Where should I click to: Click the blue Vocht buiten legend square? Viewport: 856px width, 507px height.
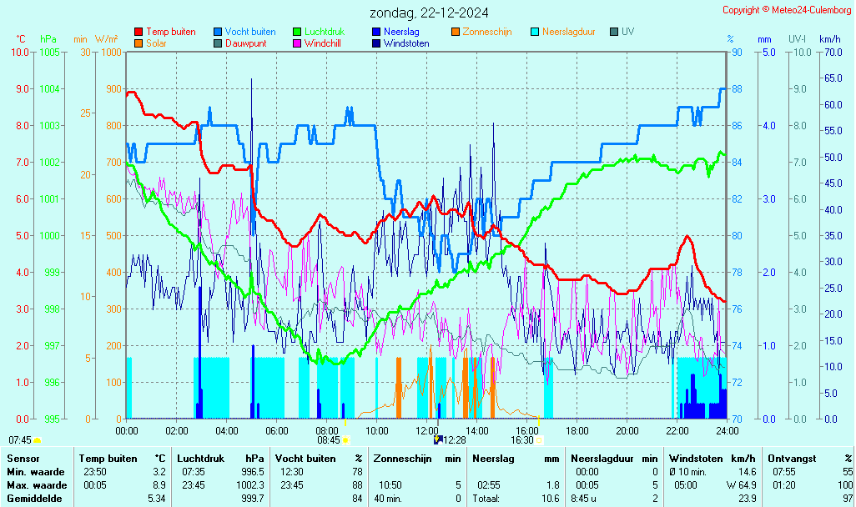point(218,32)
